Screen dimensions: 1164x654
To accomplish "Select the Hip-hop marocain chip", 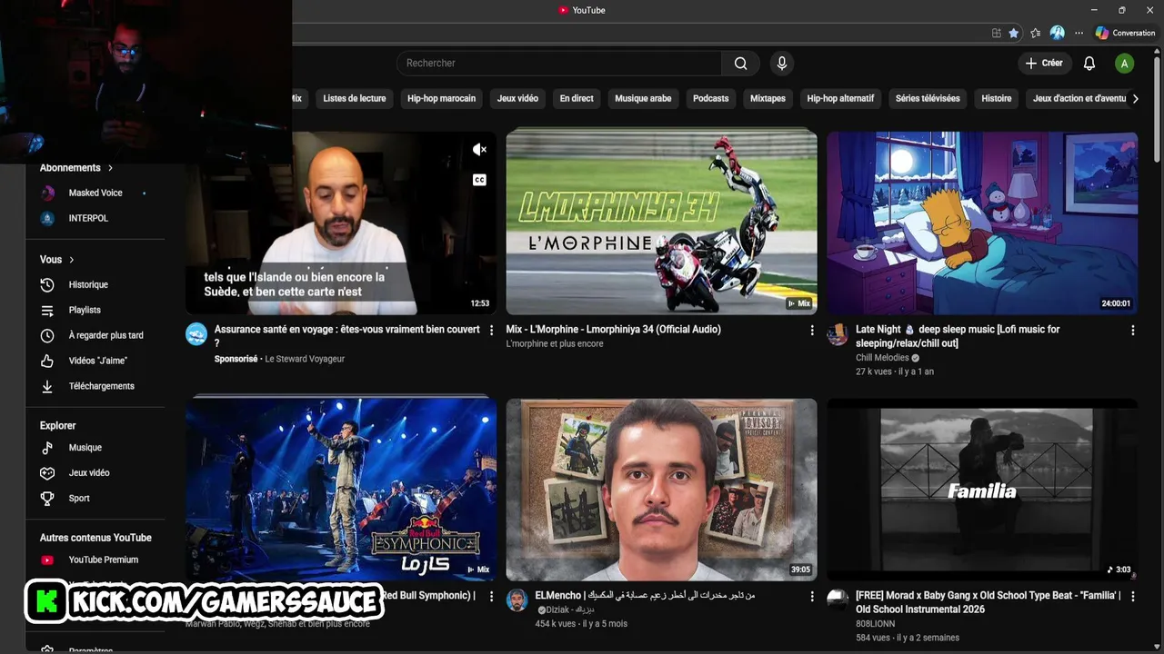I will click(441, 98).
